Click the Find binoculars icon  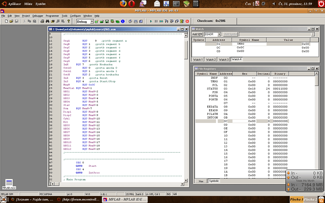coord(47,21)
